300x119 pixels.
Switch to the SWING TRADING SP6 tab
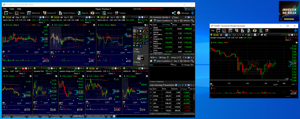(x=95, y=116)
